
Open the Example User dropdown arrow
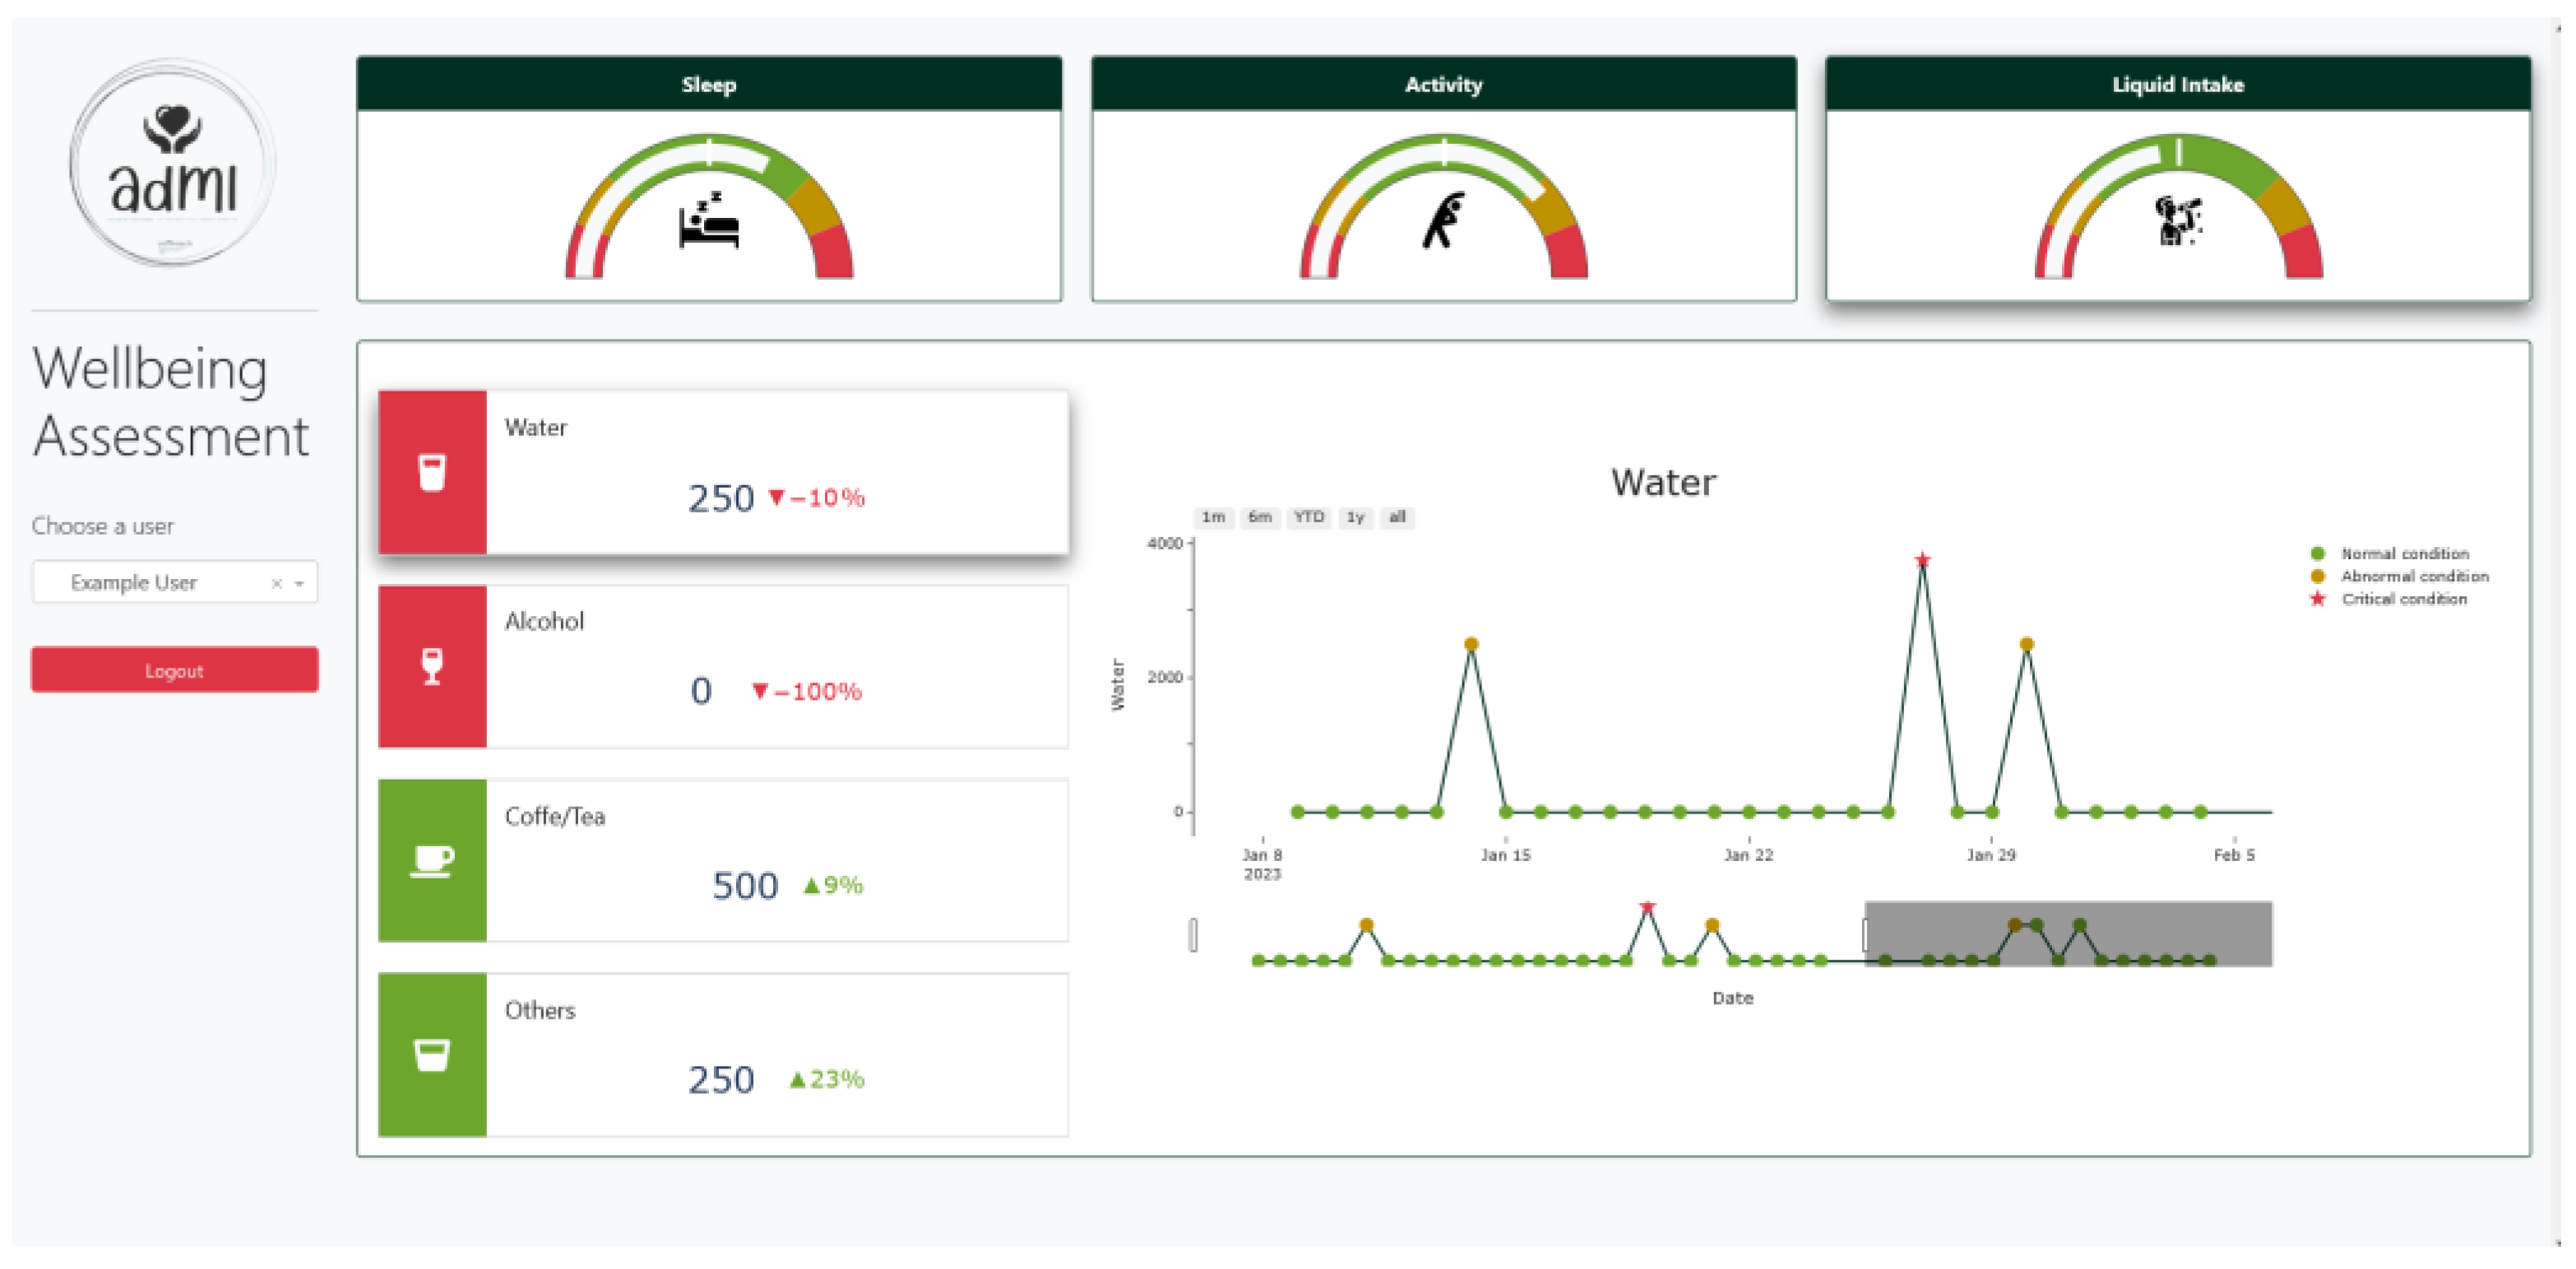(x=299, y=583)
